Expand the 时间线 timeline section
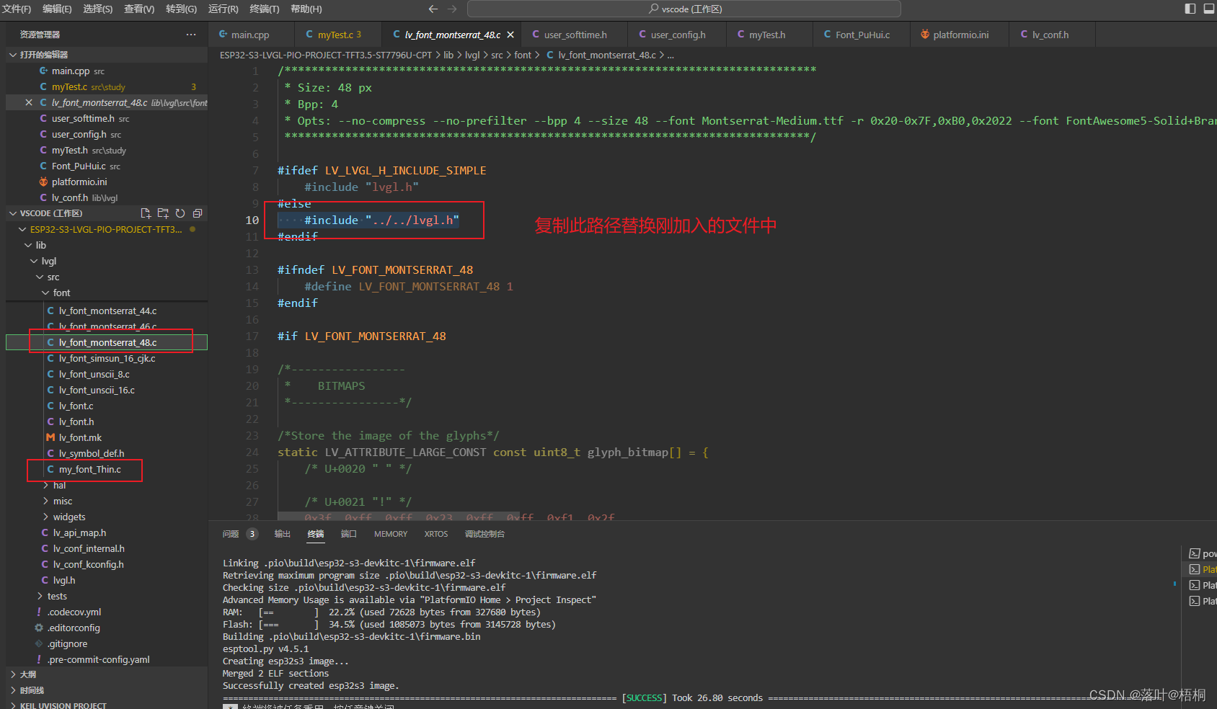 (x=107, y=690)
